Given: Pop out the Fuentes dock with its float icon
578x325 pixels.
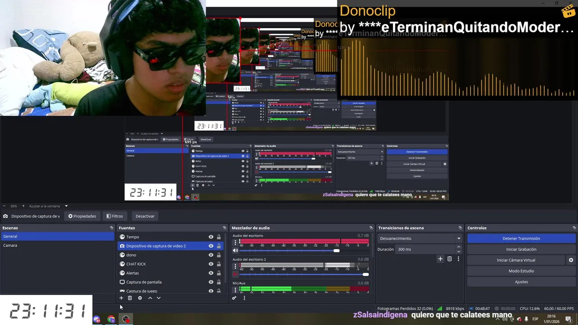Looking at the screenshot, I should click(x=224, y=228).
